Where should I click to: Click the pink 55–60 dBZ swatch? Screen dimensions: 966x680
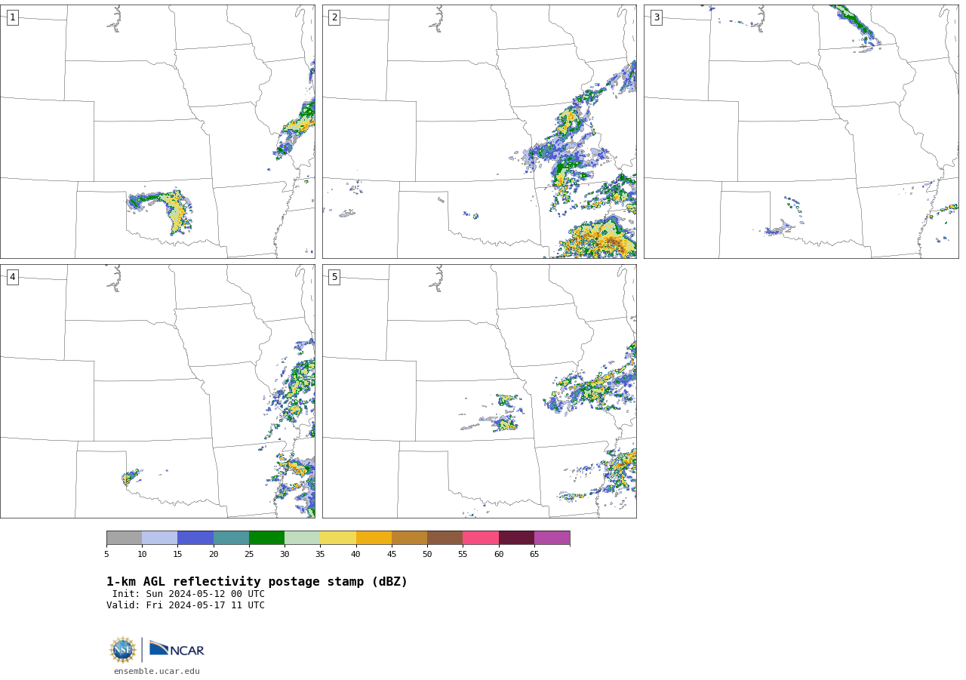(481, 537)
